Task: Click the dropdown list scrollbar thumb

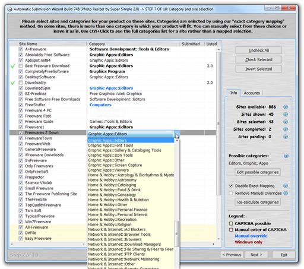Action: pyautogui.click(x=176, y=234)
